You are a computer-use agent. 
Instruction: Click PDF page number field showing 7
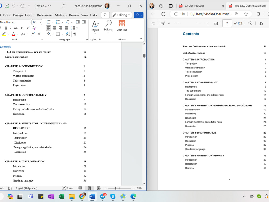227,23
